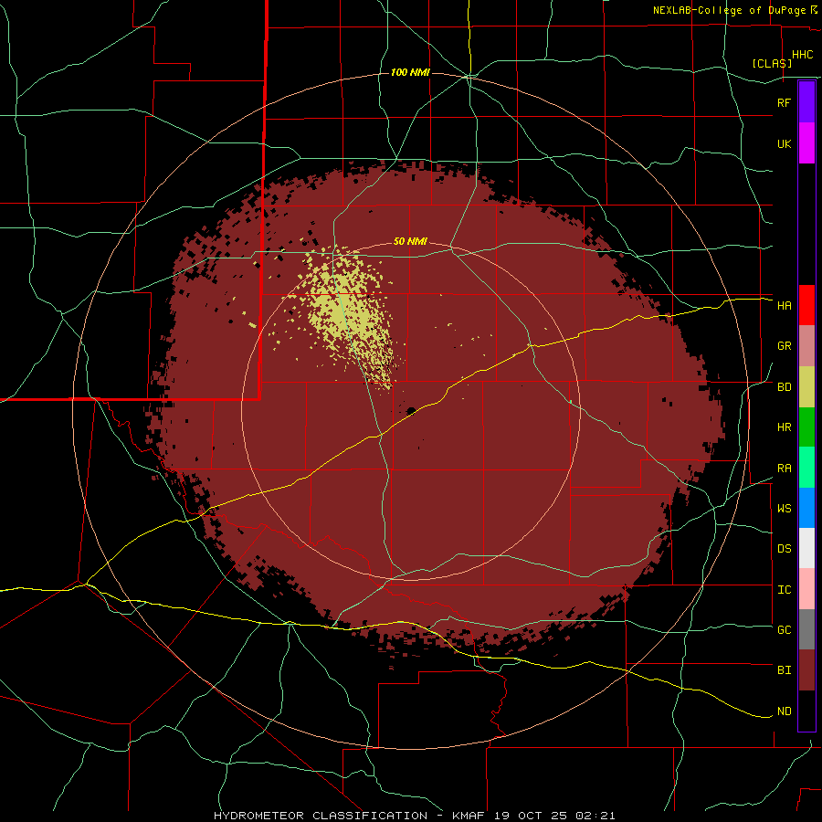The width and height of the screenshot is (822, 822).
Task: Click the RA legend label
Action: pos(784,469)
